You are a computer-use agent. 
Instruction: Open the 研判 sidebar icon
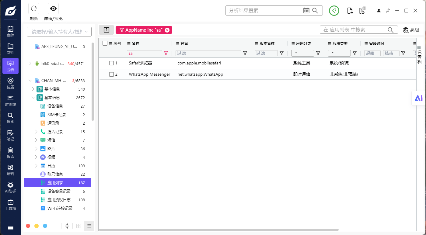pyautogui.click(x=10, y=170)
